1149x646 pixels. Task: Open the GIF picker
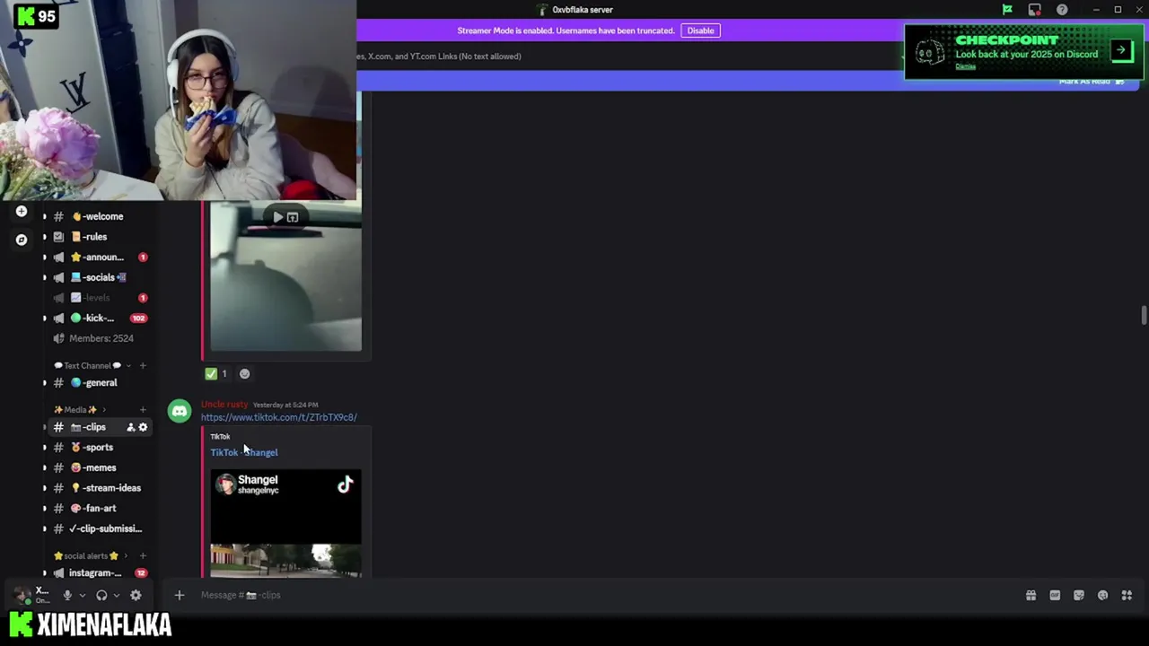tap(1055, 595)
